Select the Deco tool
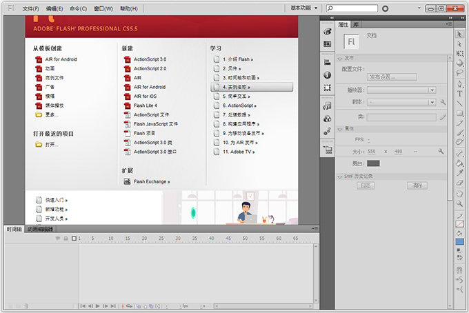Viewport: 469px width, 313px height. click(459, 142)
